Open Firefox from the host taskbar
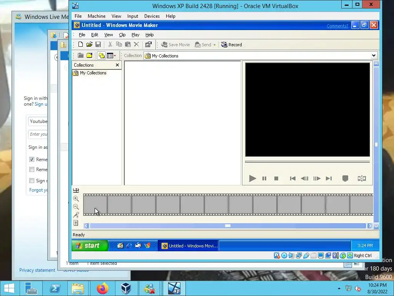394x296 pixels. tap(102, 288)
